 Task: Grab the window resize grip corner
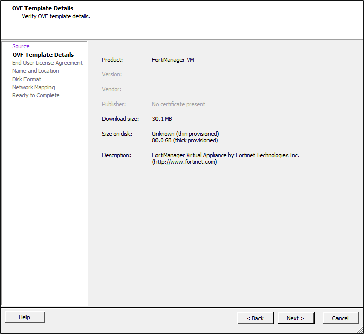point(360,330)
